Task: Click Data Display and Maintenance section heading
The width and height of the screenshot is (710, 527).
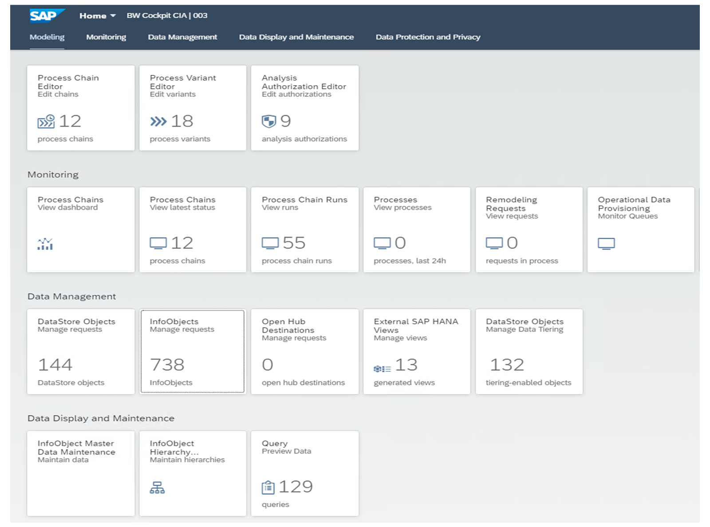Action: click(101, 418)
